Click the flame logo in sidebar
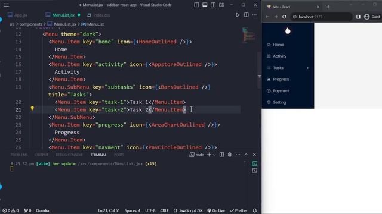The height and width of the screenshot is (214, 382). tap(288, 31)
